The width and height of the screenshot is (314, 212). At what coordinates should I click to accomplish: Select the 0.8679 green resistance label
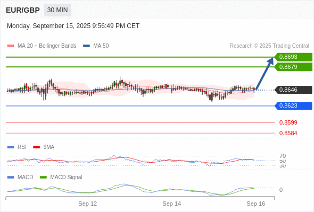tap(293, 67)
